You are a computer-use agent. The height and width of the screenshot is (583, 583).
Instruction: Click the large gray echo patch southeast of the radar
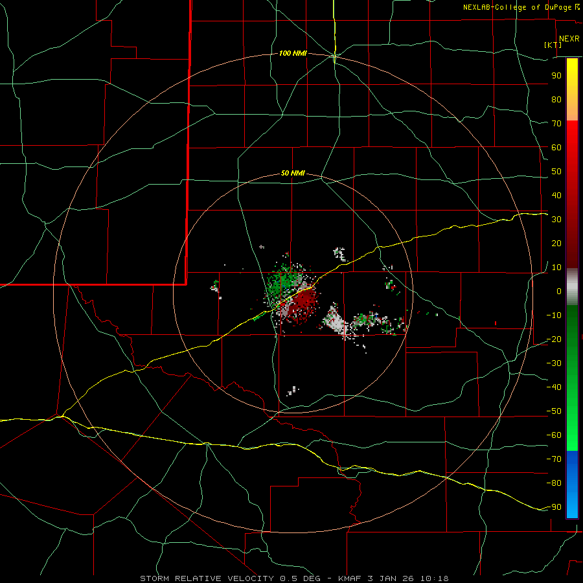click(336, 321)
